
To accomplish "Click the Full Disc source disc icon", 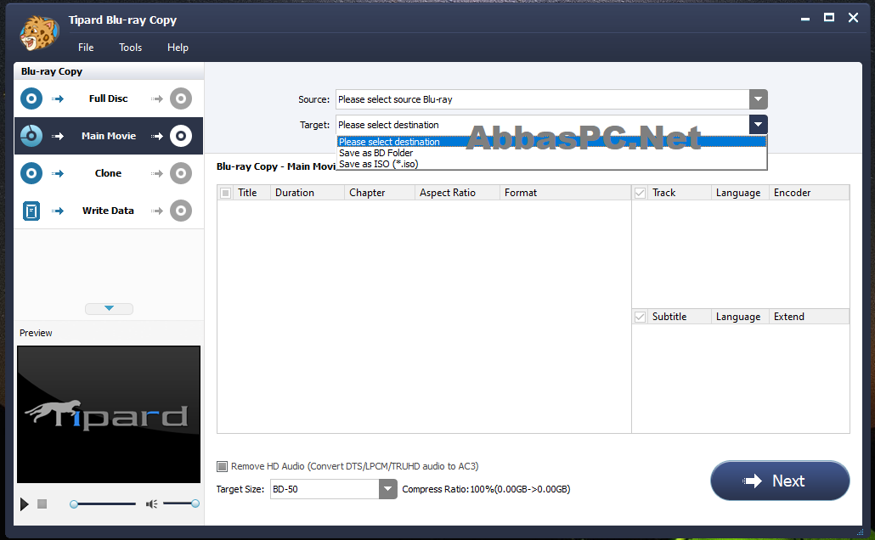I will pyautogui.click(x=31, y=98).
